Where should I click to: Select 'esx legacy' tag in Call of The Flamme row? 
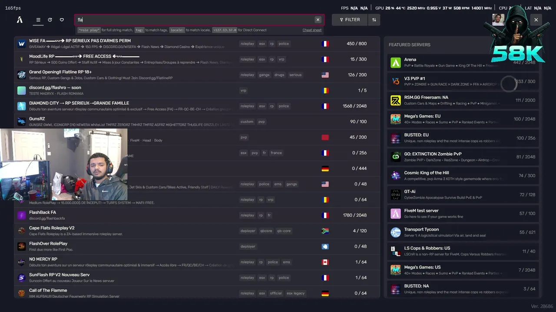pyautogui.click(x=296, y=293)
